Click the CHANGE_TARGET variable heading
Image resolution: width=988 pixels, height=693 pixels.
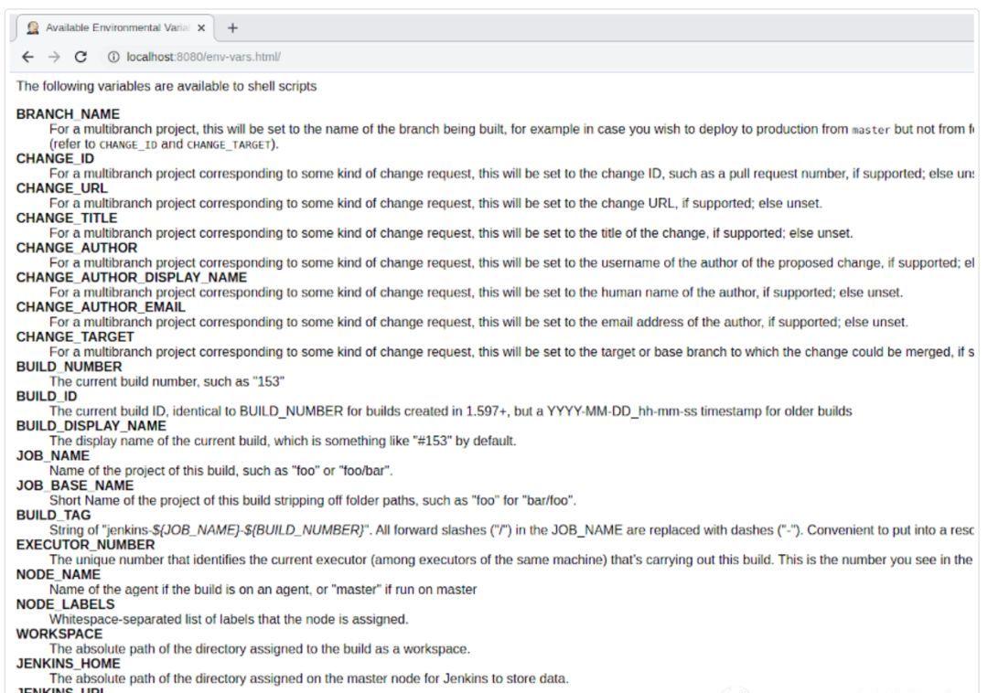point(75,336)
